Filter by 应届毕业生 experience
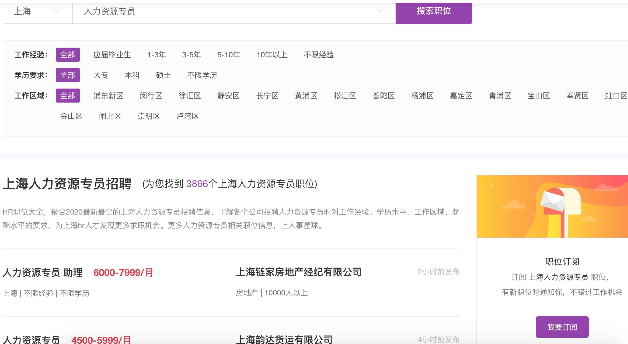Screen dimensions: 628x344 click(x=112, y=55)
